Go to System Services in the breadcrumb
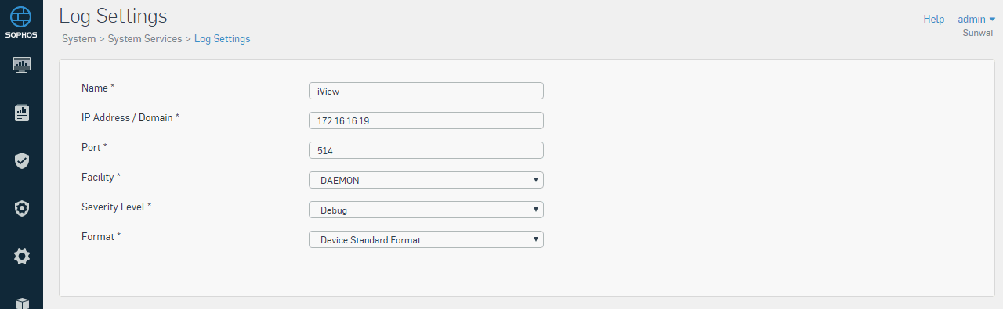1003x309 pixels. tap(145, 38)
